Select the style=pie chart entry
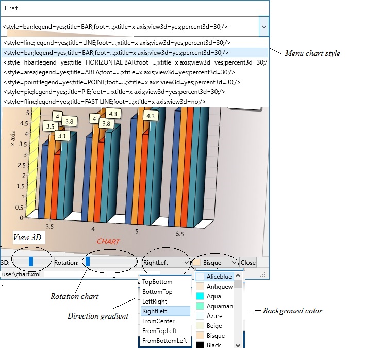Viewport: 380px width, 348px height. click(113, 92)
